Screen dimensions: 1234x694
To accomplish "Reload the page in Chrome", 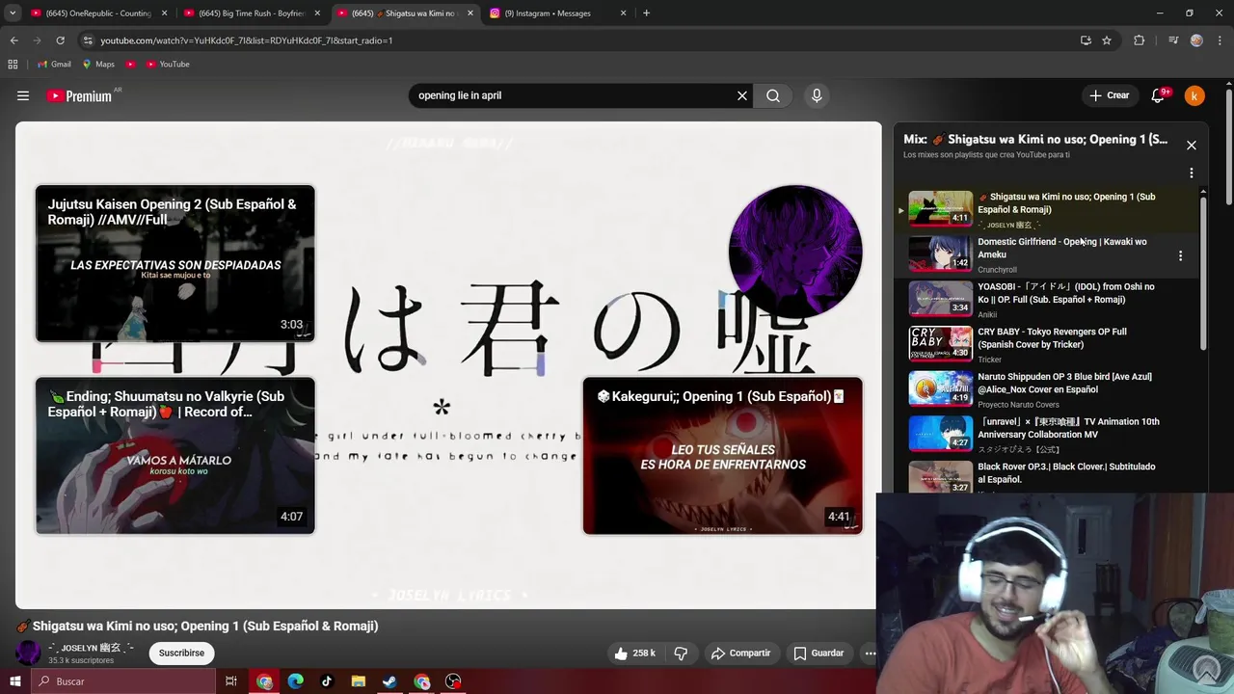I will (x=60, y=40).
